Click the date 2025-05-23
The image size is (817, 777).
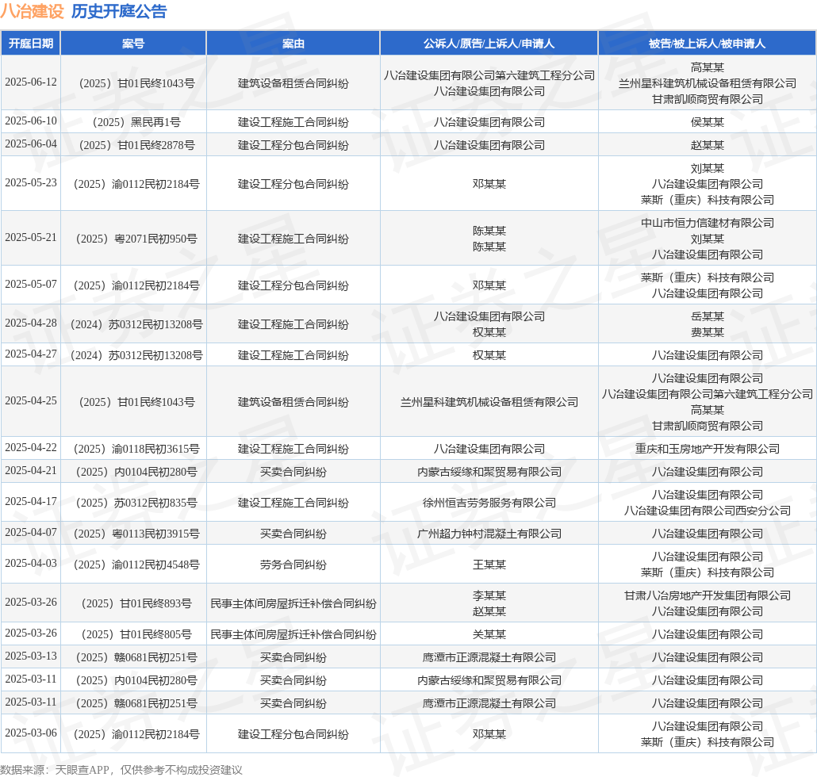tap(31, 183)
